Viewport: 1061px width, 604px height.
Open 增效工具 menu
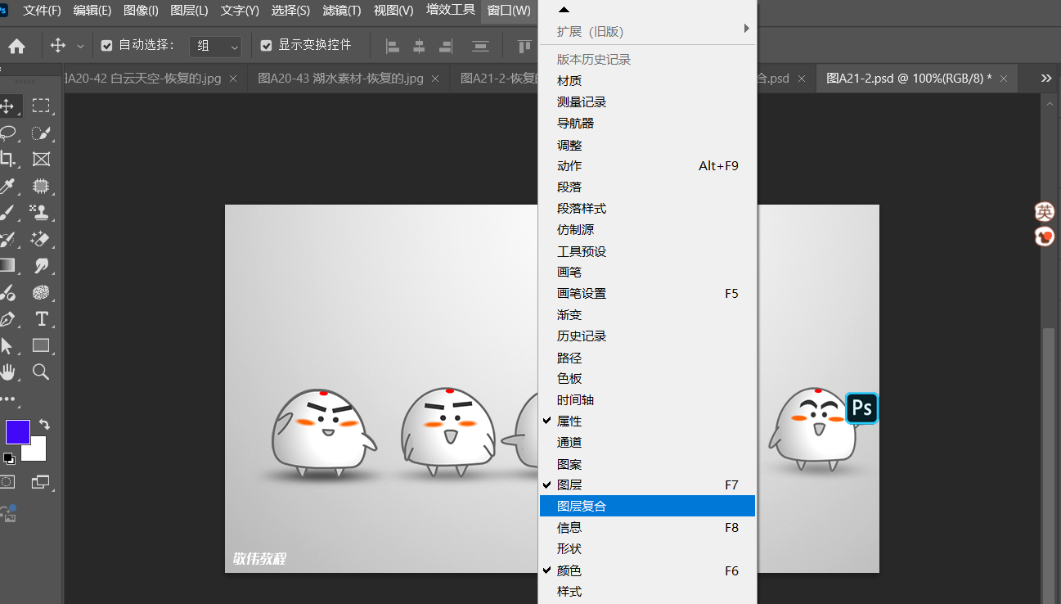[x=451, y=11]
